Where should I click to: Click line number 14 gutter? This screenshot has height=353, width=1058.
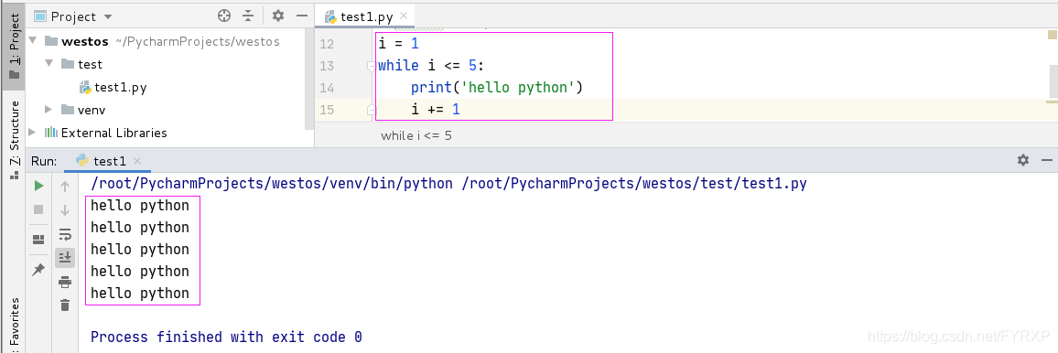[x=327, y=88]
